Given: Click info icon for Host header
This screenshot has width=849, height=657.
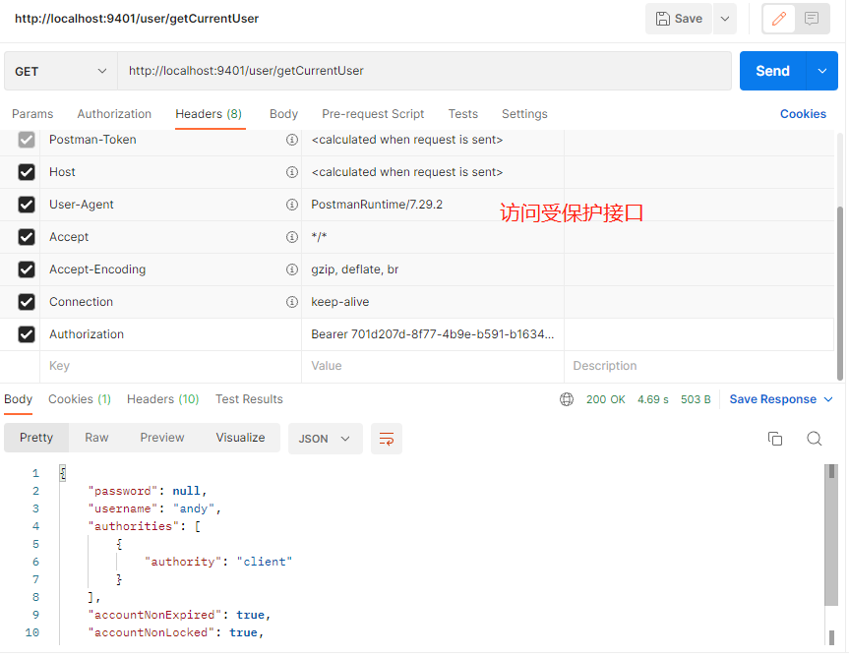Looking at the screenshot, I should (x=292, y=172).
